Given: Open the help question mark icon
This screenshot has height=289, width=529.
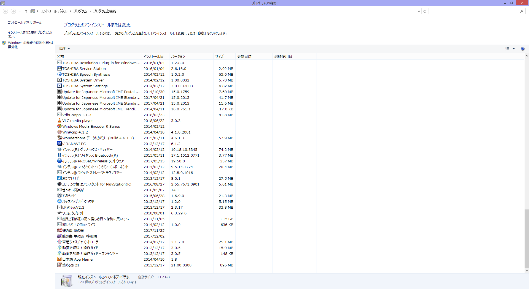Looking at the screenshot, I should [x=522, y=49].
